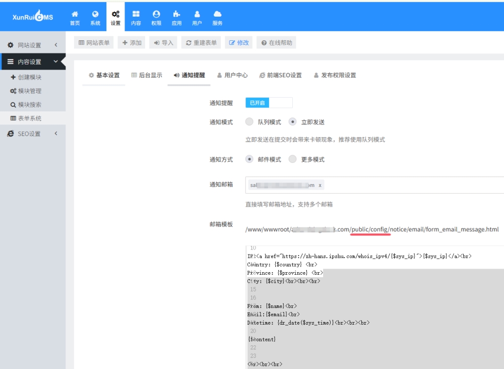Click the 在线帮助 button

(x=276, y=43)
